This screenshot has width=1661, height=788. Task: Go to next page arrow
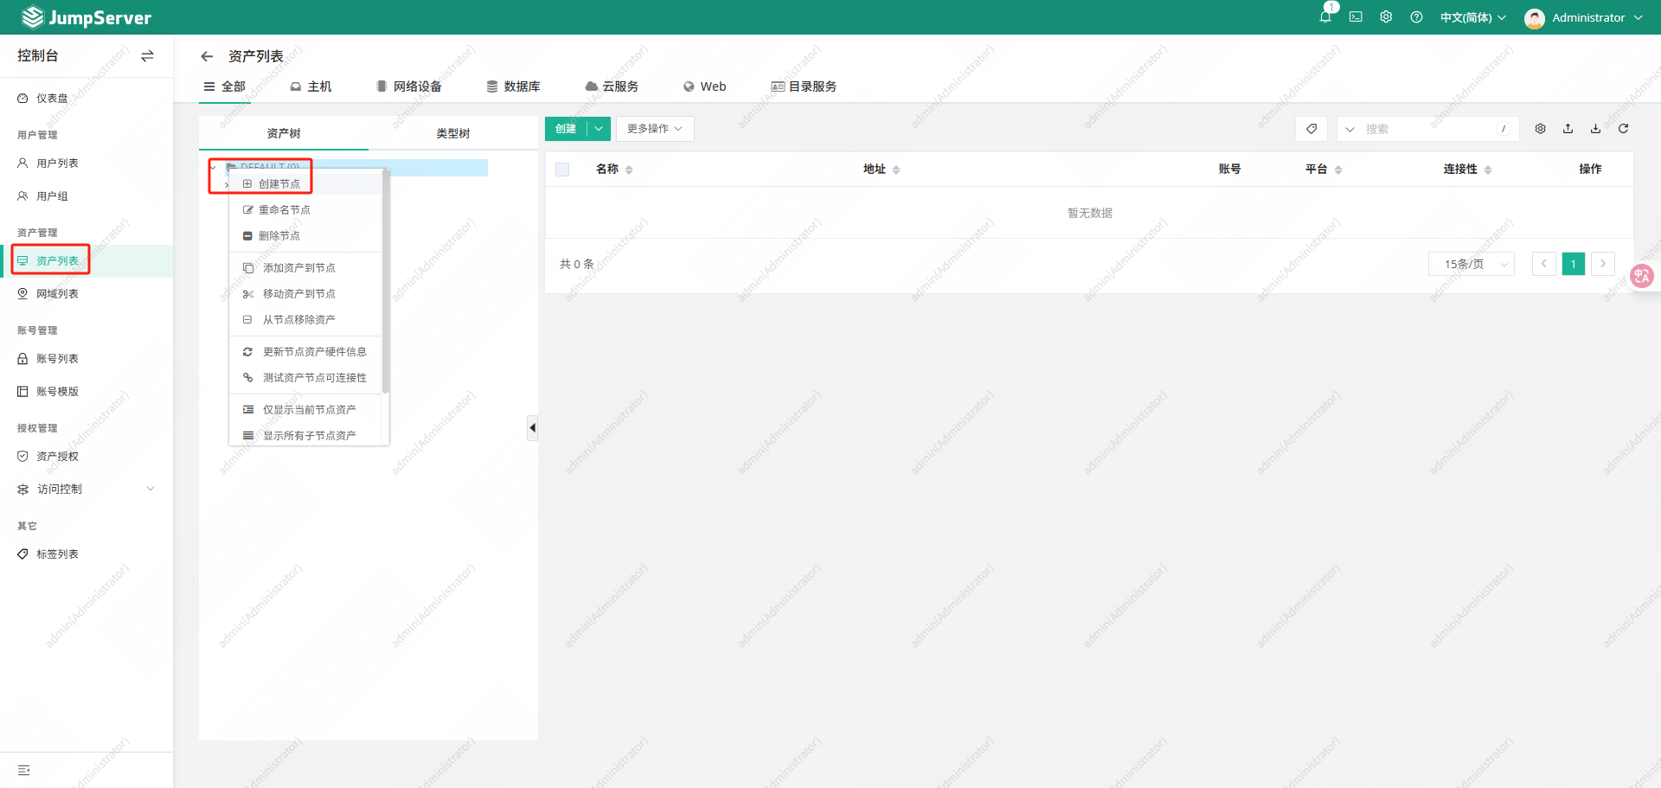[1603, 264]
